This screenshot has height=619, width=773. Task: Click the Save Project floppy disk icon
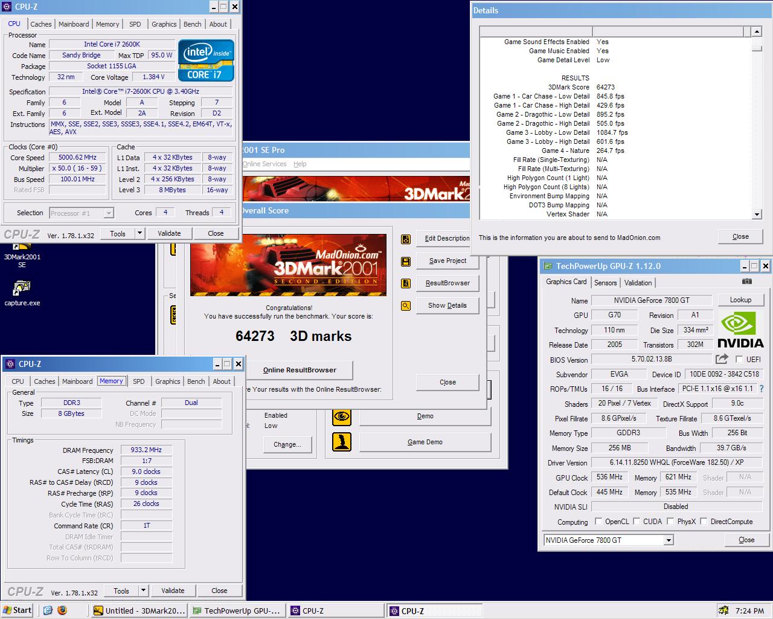406,261
